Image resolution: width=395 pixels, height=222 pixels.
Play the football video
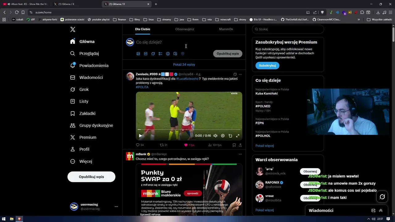point(140,136)
